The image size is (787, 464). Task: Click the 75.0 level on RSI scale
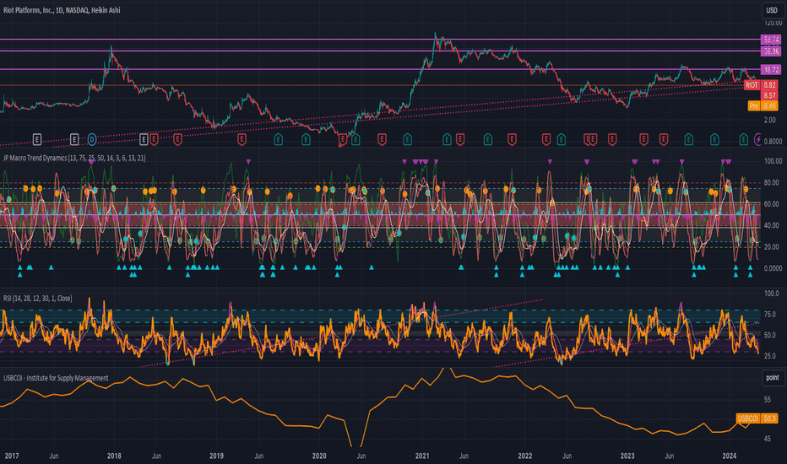[771, 315]
